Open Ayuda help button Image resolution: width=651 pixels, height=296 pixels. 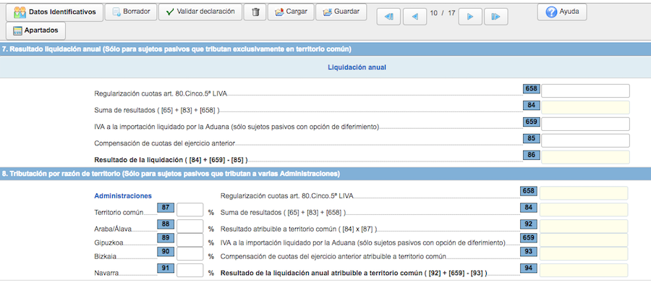[x=562, y=12]
